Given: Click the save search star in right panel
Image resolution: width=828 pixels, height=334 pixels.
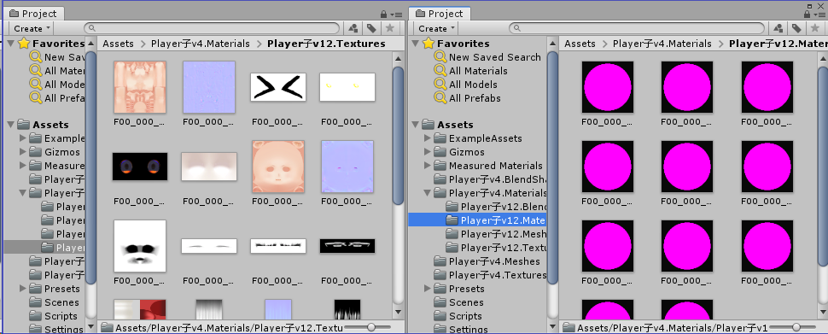Looking at the screenshot, I should click(x=814, y=28).
